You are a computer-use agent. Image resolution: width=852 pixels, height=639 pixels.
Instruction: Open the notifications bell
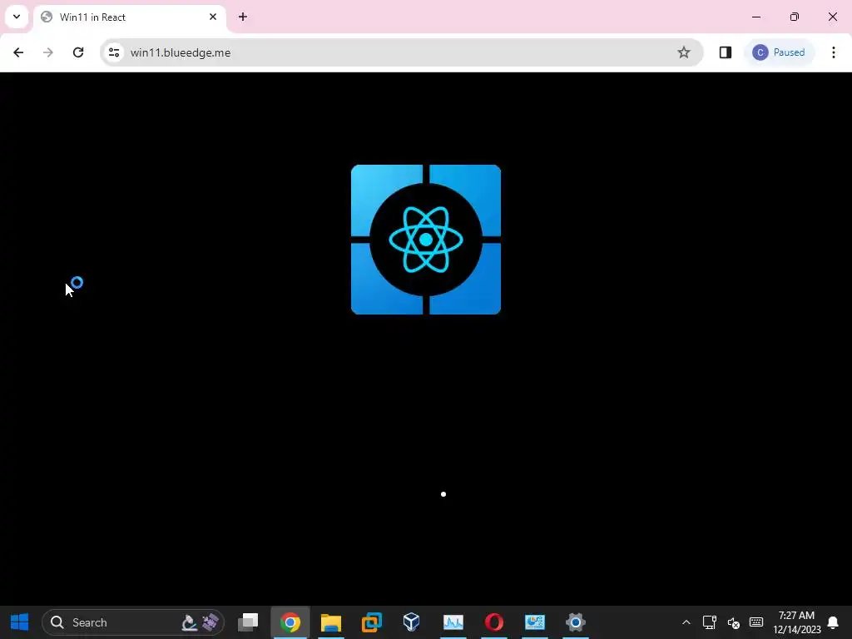(833, 622)
